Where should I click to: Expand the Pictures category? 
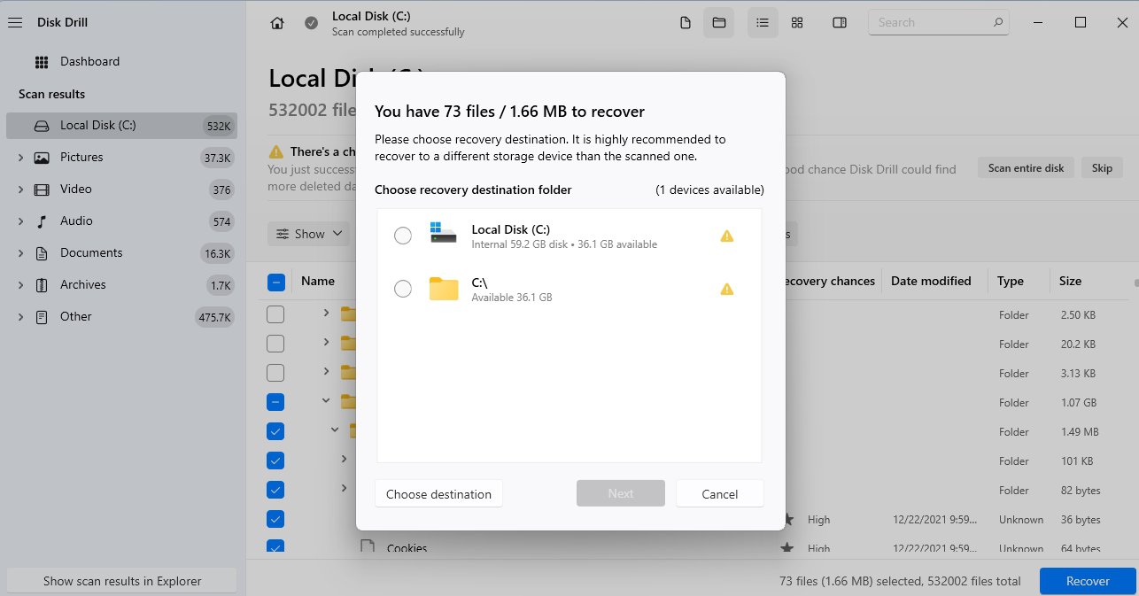coord(20,158)
